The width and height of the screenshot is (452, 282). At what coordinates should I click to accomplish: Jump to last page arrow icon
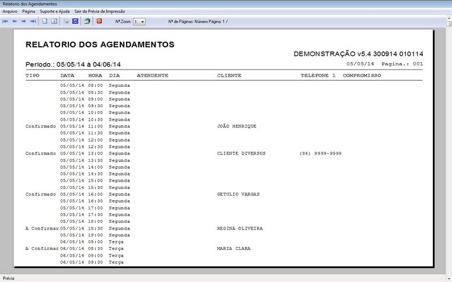[x=33, y=21]
